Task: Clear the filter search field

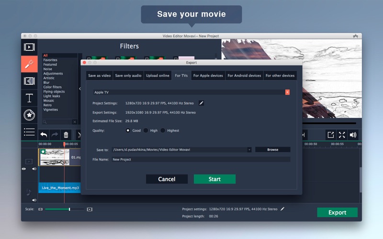Action: click(75, 122)
